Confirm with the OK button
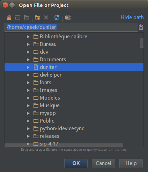The height and width of the screenshot is (172, 148). pyautogui.click(x=76, y=163)
